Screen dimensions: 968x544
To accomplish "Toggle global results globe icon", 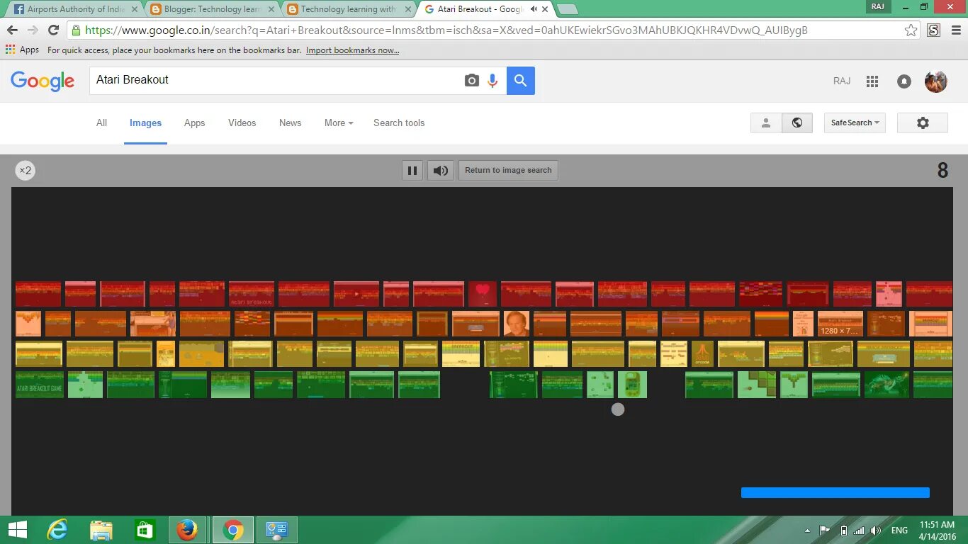I will (x=797, y=123).
